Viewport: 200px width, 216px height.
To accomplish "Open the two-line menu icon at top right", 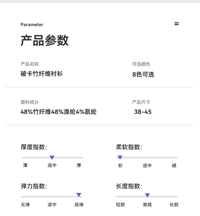I will [176, 24].
